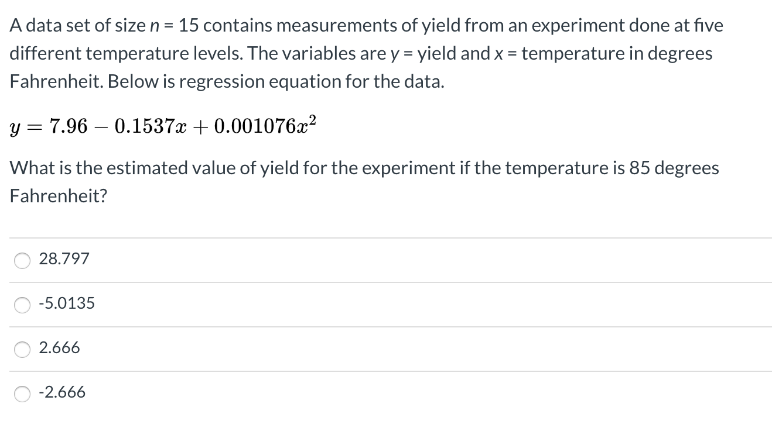Click the row containing option 2.666
The image size is (772, 428).
234,349
